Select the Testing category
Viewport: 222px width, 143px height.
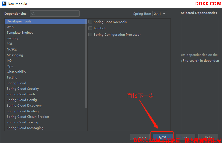pos(45,77)
